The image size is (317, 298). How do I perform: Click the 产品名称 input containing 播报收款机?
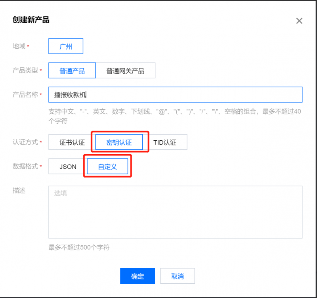pyautogui.click(x=175, y=95)
